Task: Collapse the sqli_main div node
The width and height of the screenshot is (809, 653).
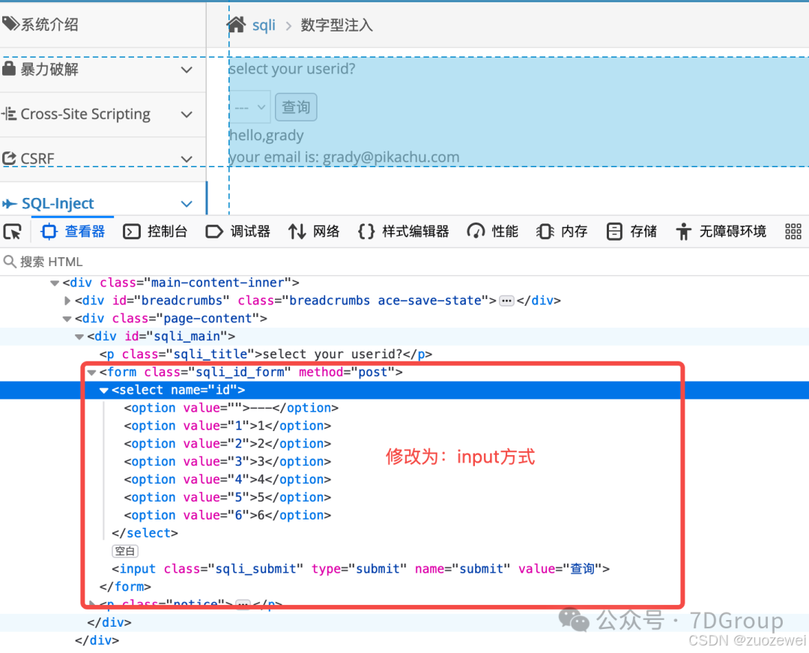Action: (79, 337)
